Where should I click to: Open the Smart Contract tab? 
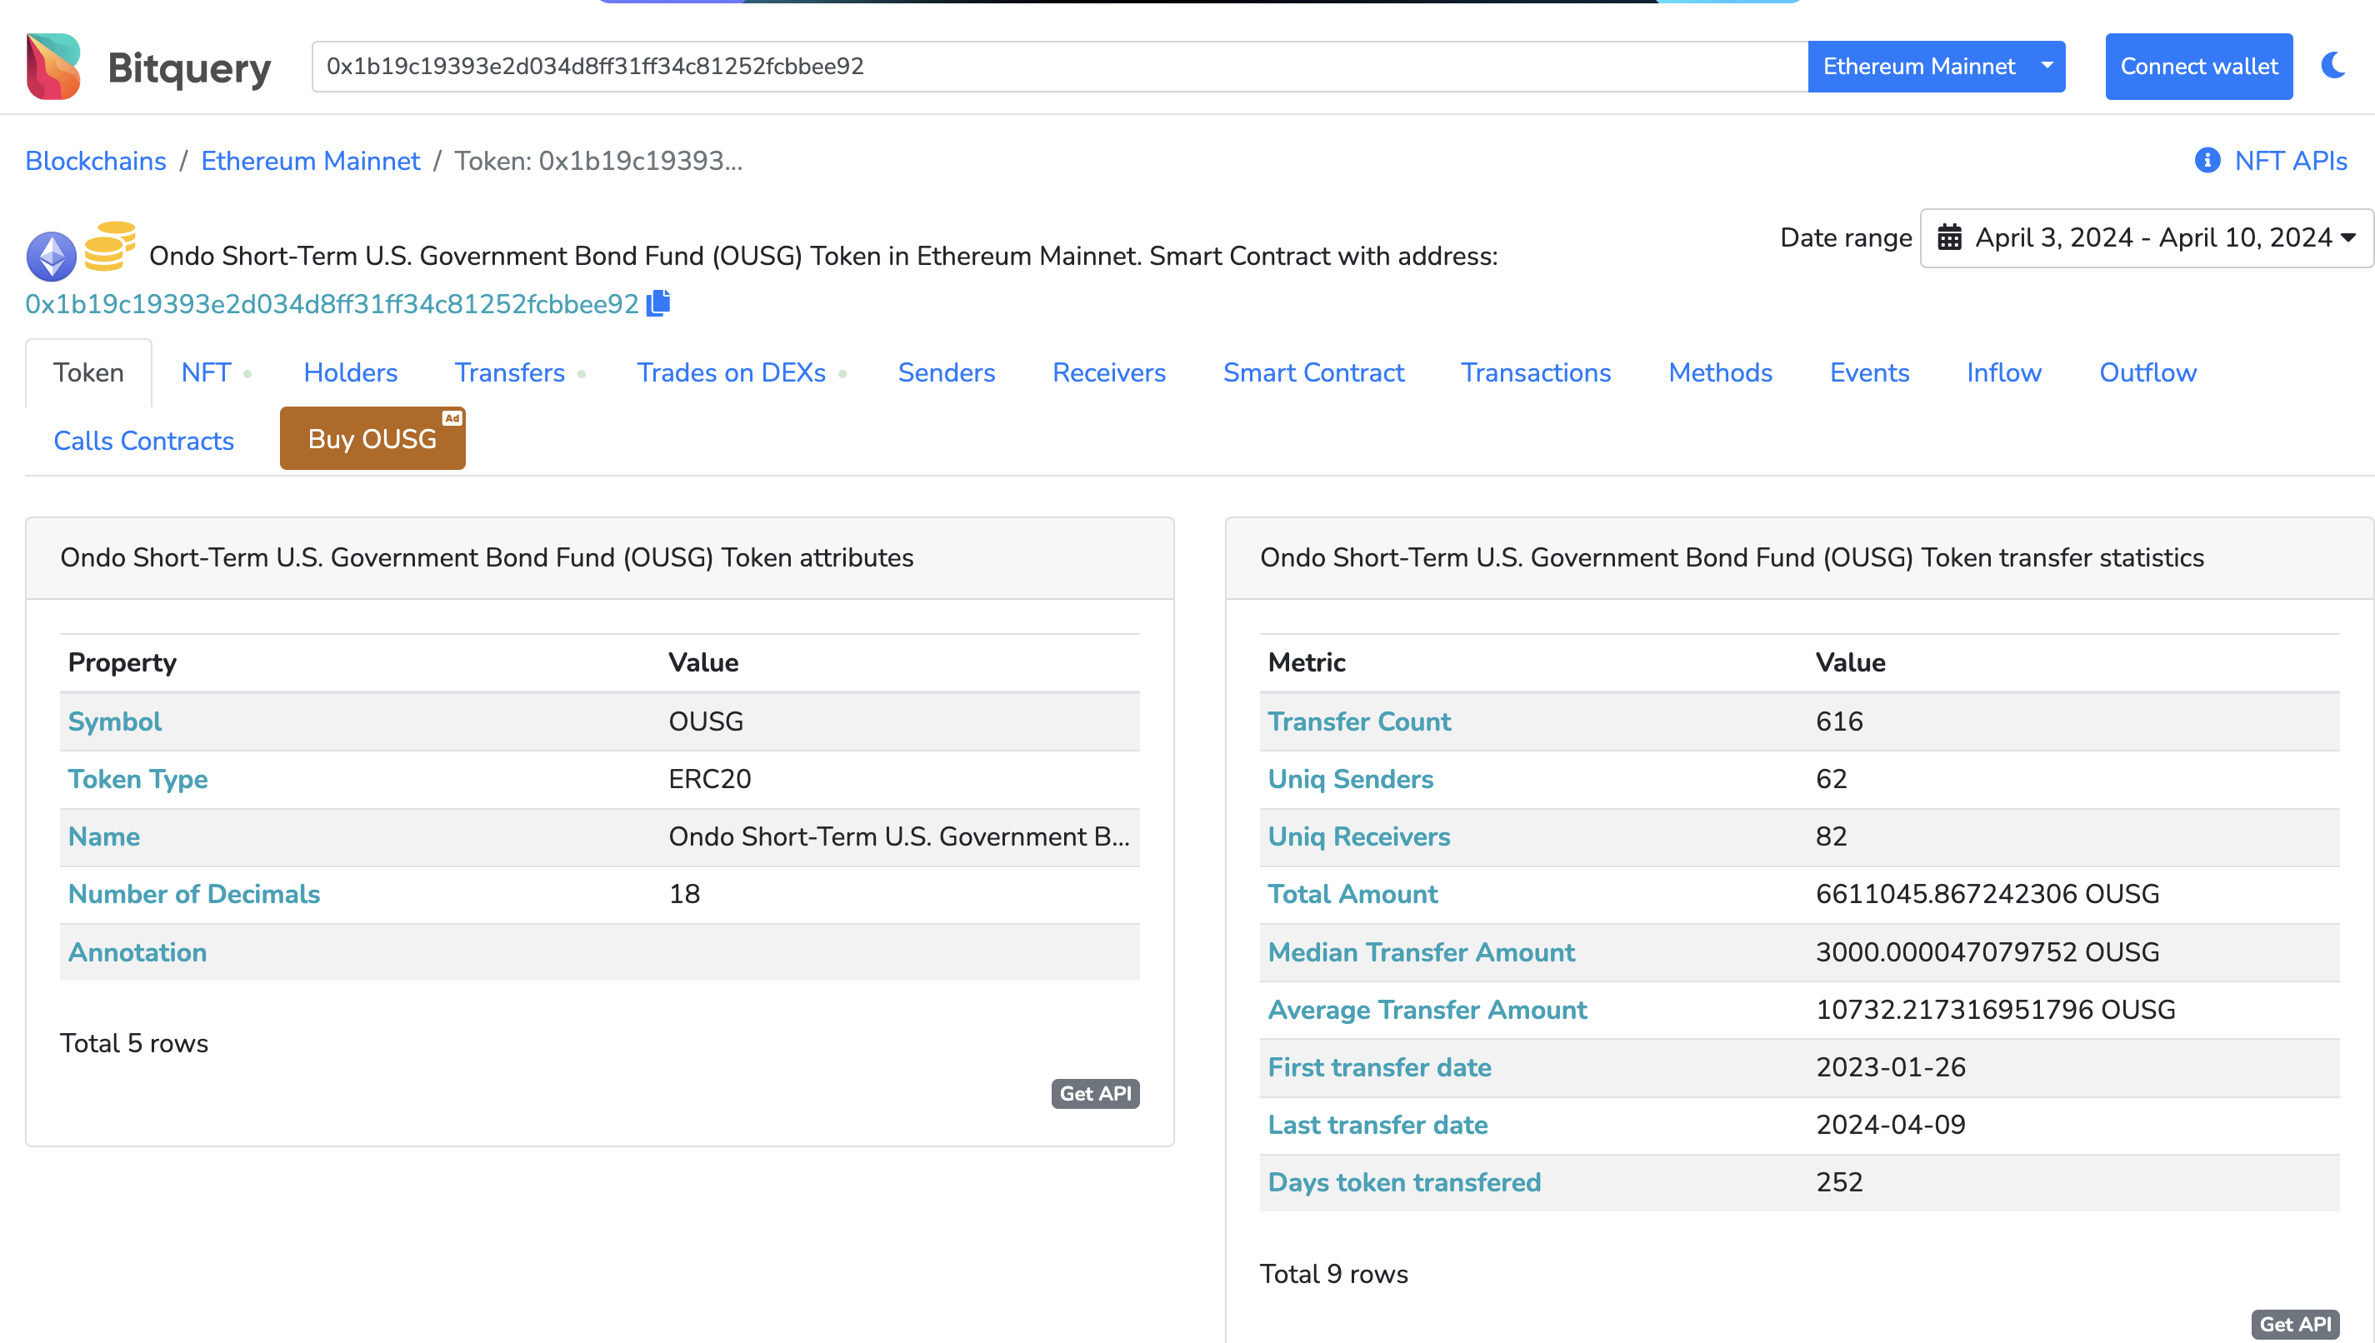pos(1313,372)
